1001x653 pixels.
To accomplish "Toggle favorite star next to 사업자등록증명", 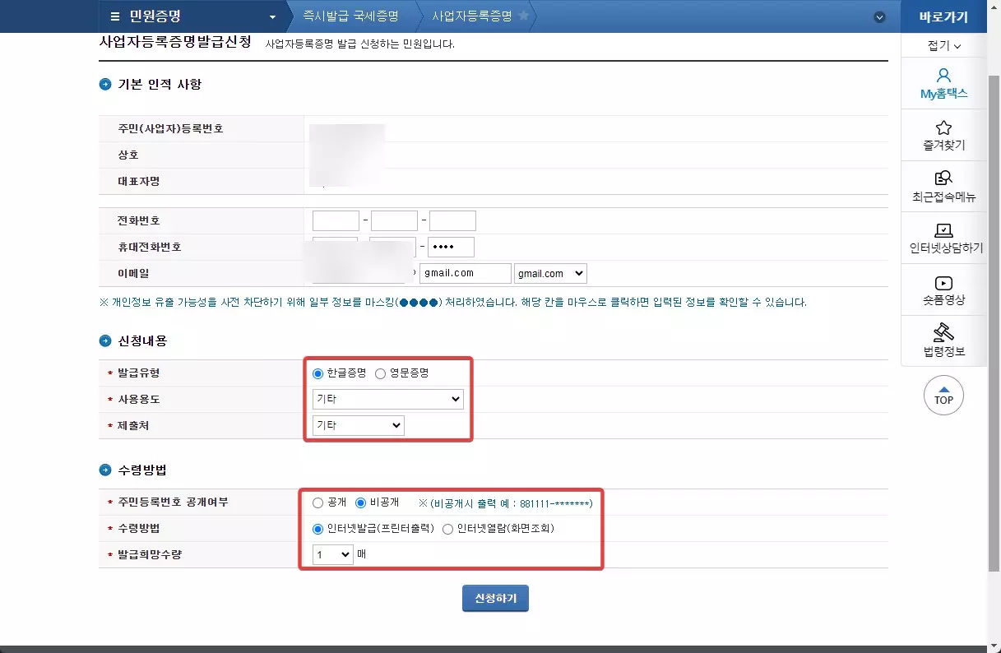I will 523,16.
